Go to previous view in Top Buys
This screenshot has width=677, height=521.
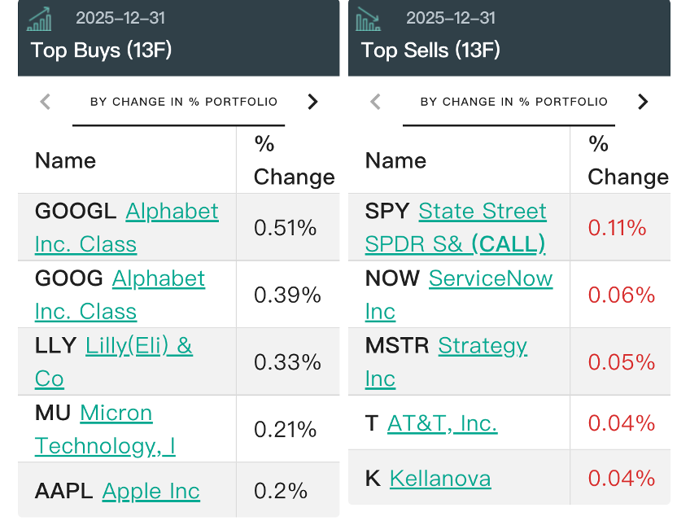pyautogui.click(x=46, y=102)
